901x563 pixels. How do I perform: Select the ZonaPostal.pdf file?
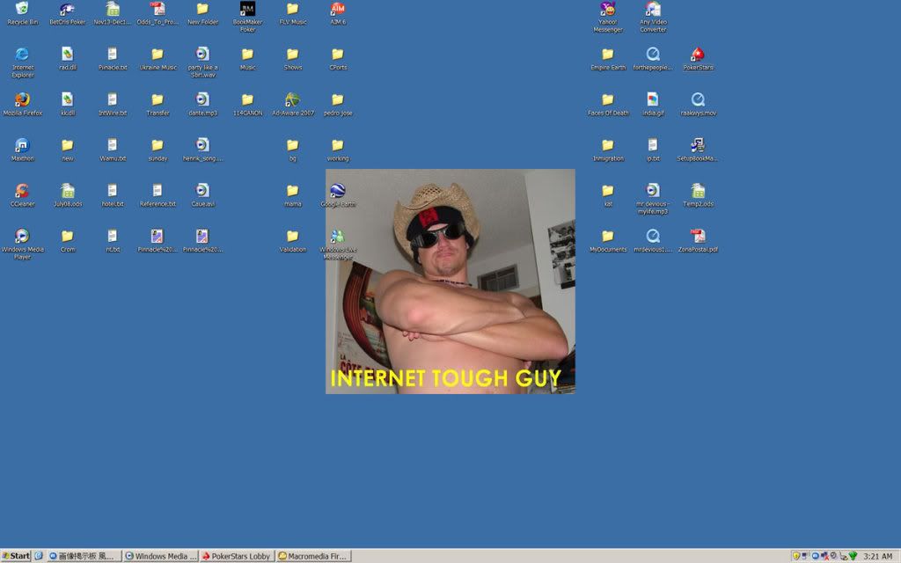tap(698, 236)
